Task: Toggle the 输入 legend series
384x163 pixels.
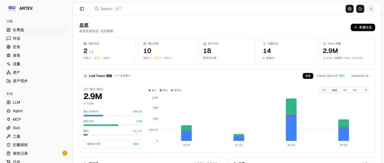Action: coord(152,90)
